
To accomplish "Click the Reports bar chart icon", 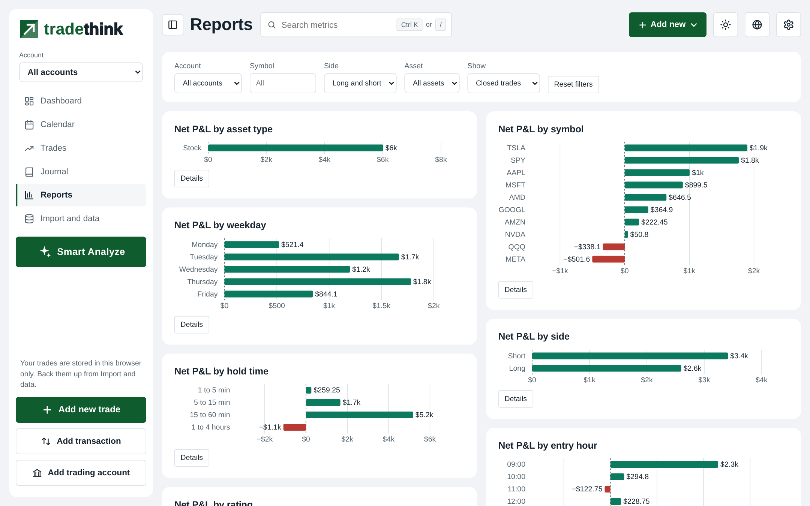I will 29,195.
